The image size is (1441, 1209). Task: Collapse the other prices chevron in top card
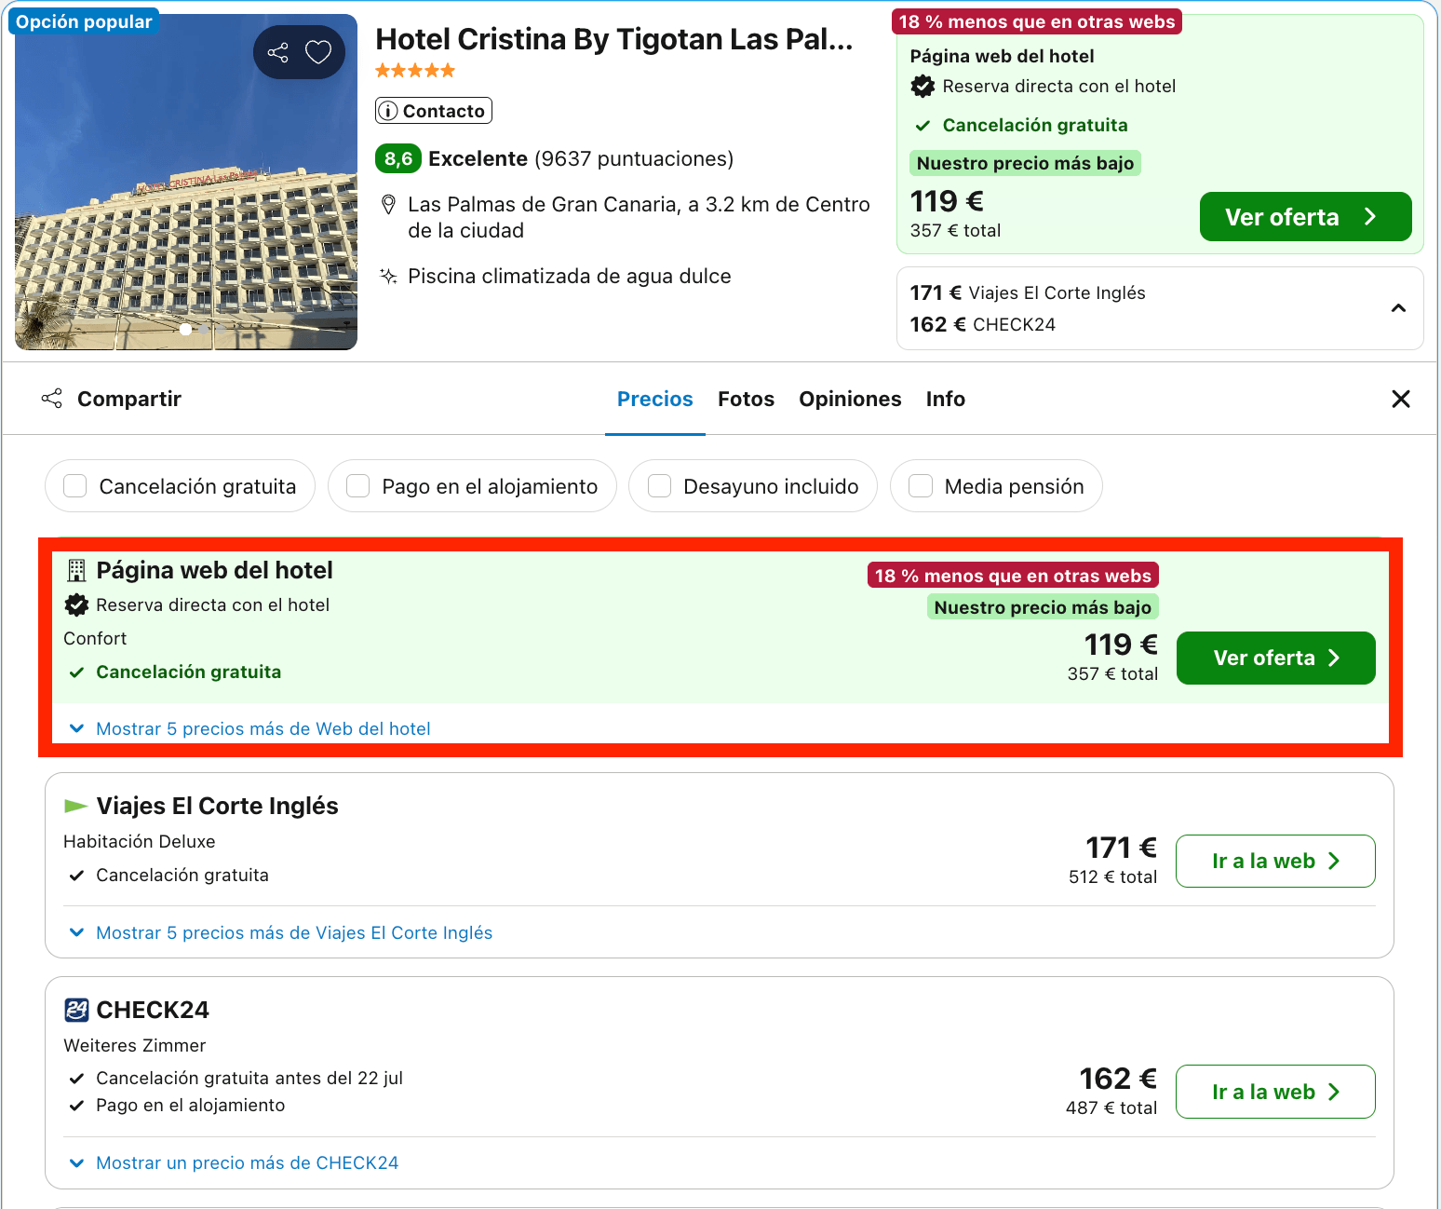pos(1398,308)
